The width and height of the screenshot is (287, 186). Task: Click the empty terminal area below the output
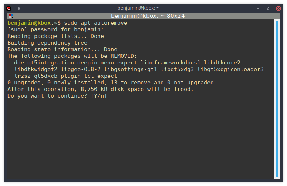pyautogui.click(x=141, y=138)
